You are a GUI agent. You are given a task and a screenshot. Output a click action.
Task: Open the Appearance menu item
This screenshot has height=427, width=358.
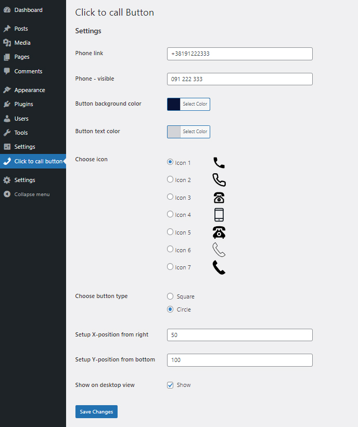33,90
